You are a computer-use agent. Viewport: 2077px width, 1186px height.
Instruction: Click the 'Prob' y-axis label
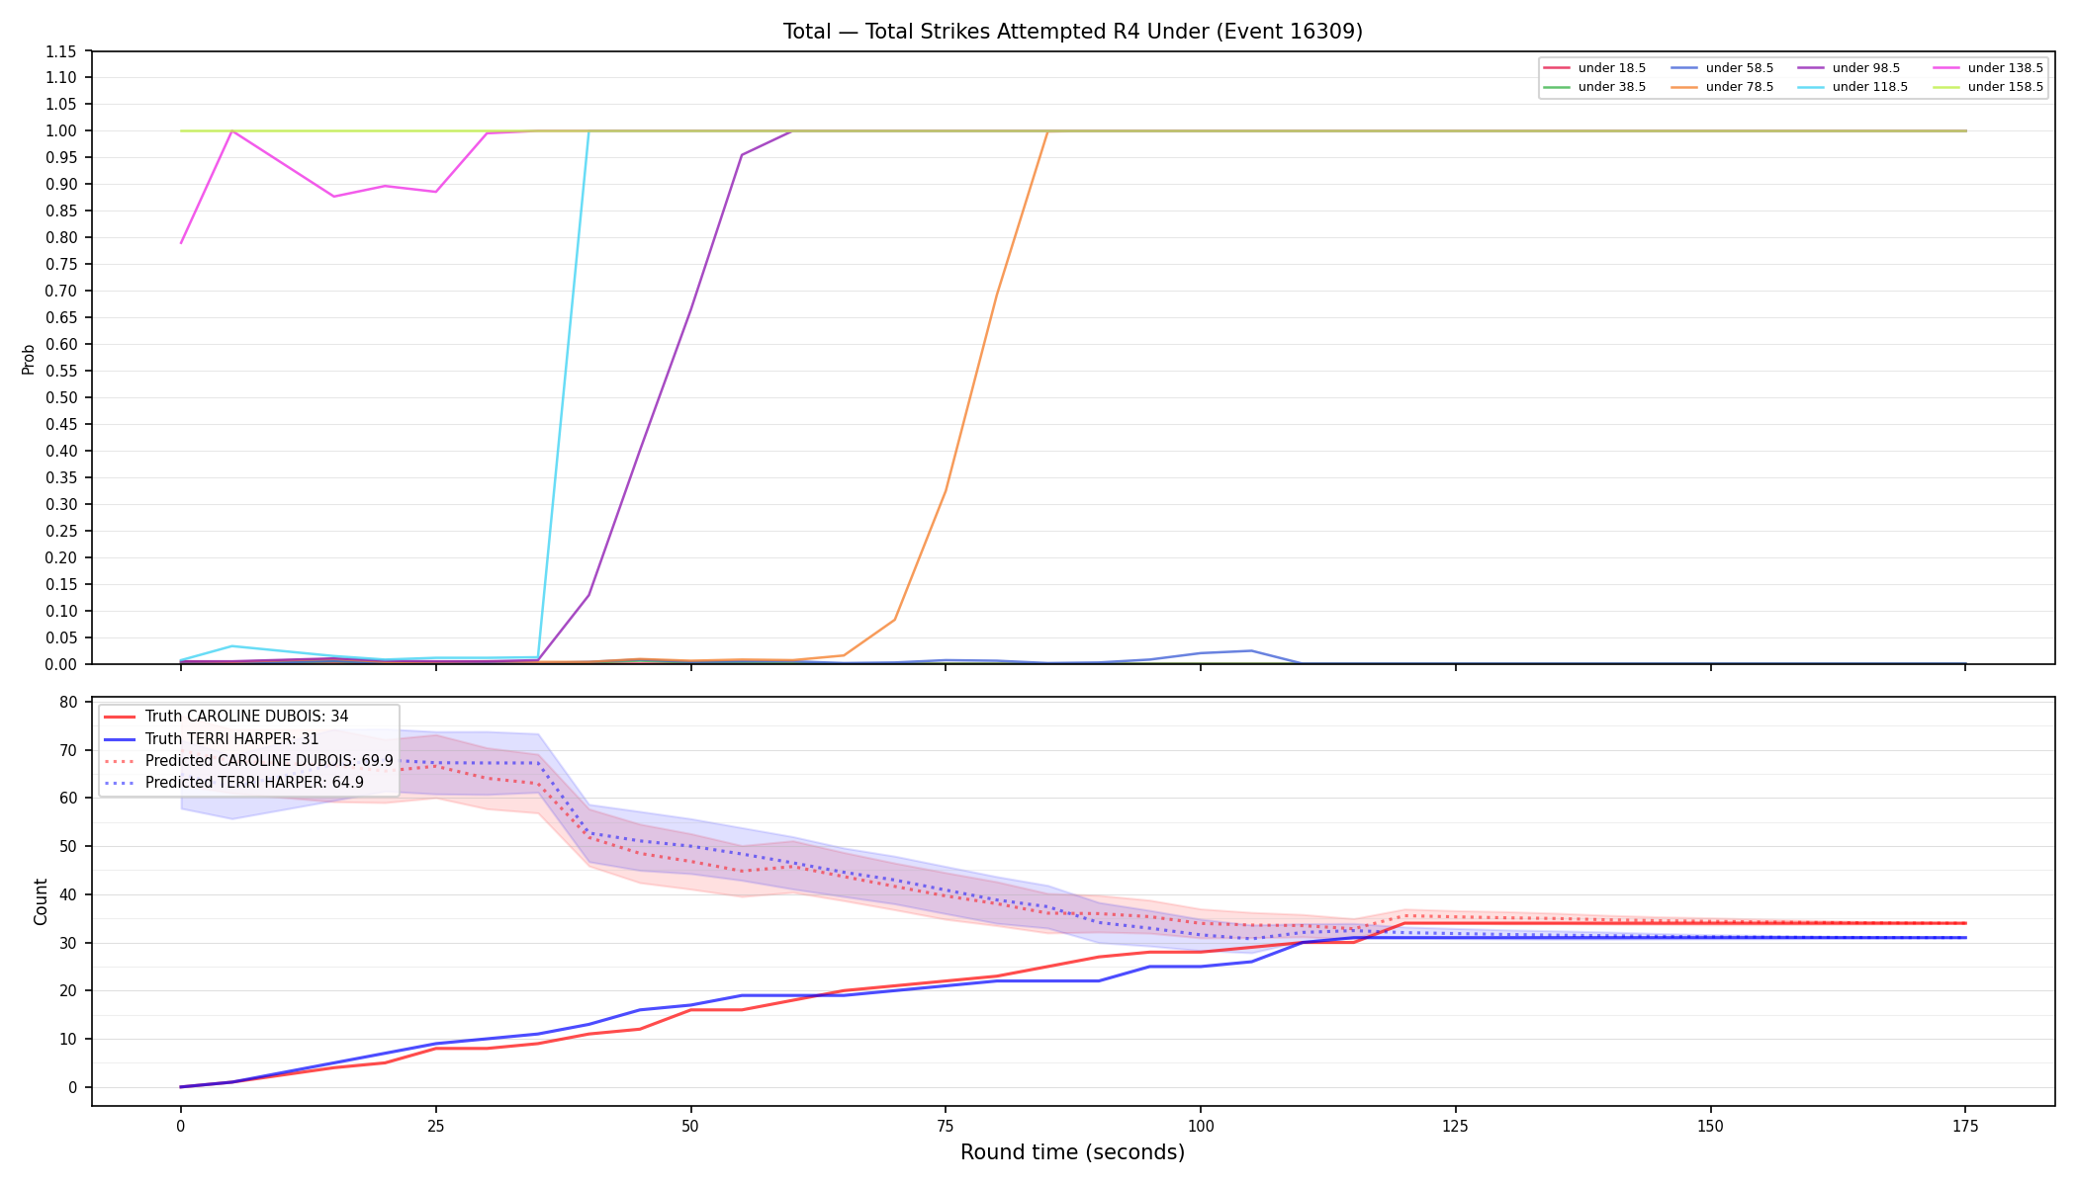coord(29,359)
